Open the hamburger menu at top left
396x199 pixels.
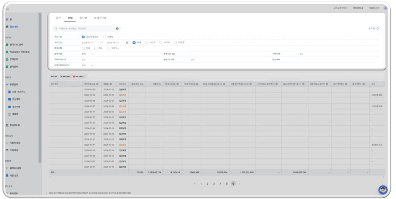[x=7, y=8]
